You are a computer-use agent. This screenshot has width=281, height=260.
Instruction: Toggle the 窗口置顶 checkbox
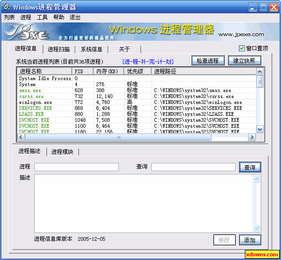(242, 49)
